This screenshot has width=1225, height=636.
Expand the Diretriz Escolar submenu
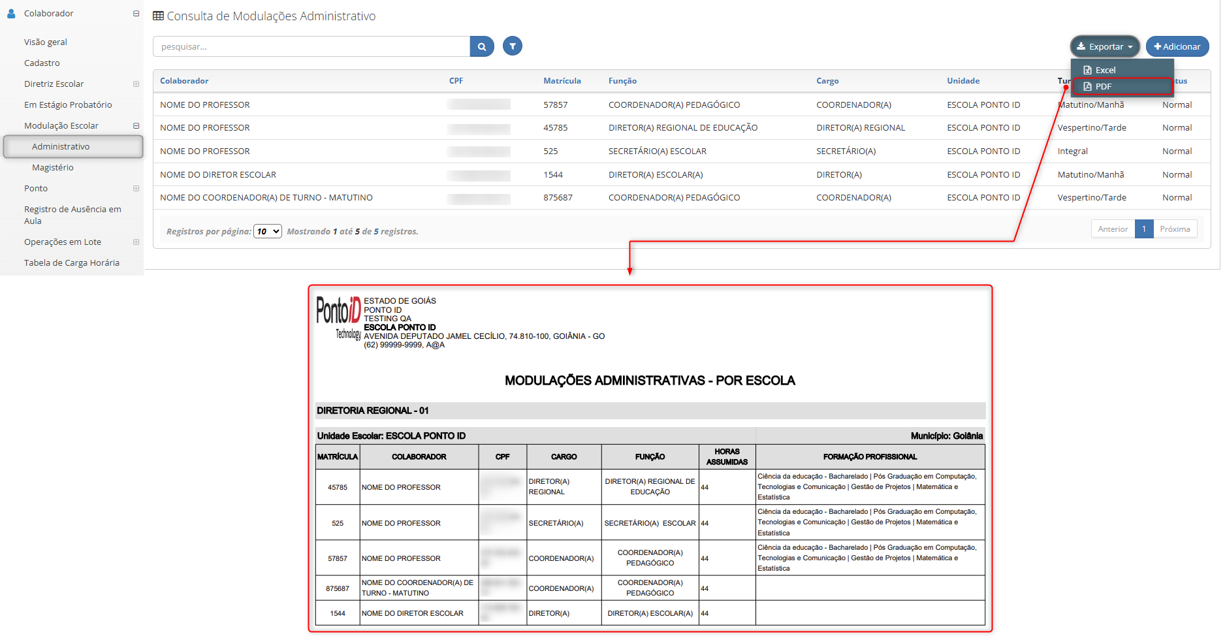(x=136, y=84)
